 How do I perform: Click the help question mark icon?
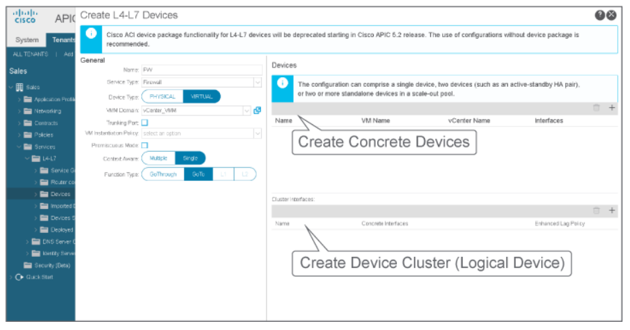tap(600, 16)
